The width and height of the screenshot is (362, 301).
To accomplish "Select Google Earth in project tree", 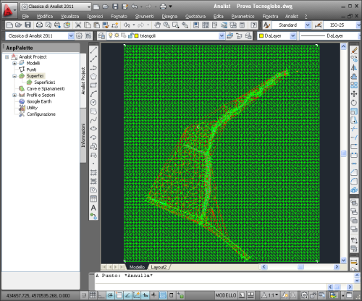I will (x=39, y=101).
